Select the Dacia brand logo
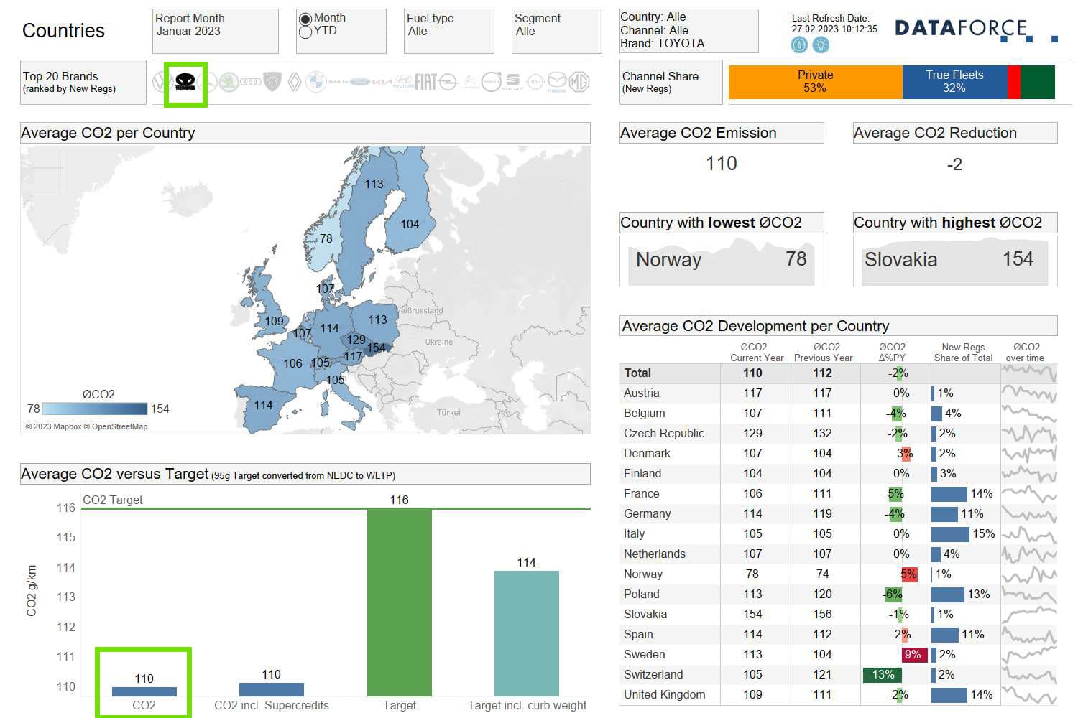 (x=338, y=82)
